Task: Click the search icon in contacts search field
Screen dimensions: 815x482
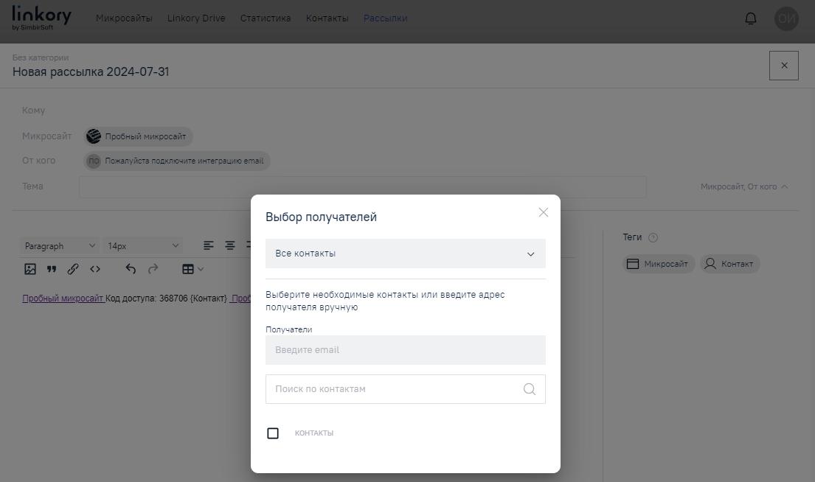Action: coord(529,388)
